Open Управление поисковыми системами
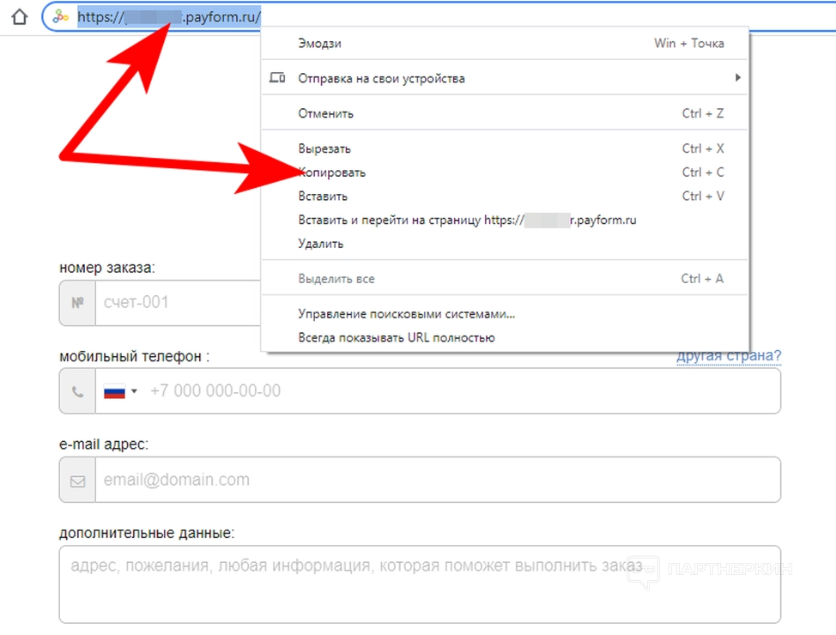Image resolution: width=836 pixels, height=635 pixels. [x=505, y=313]
